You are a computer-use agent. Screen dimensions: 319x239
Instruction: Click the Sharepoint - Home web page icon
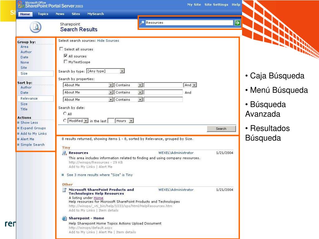(64, 218)
